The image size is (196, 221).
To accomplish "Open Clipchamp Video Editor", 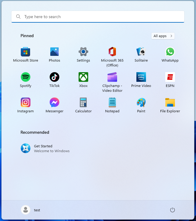I will (x=112, y=82).
